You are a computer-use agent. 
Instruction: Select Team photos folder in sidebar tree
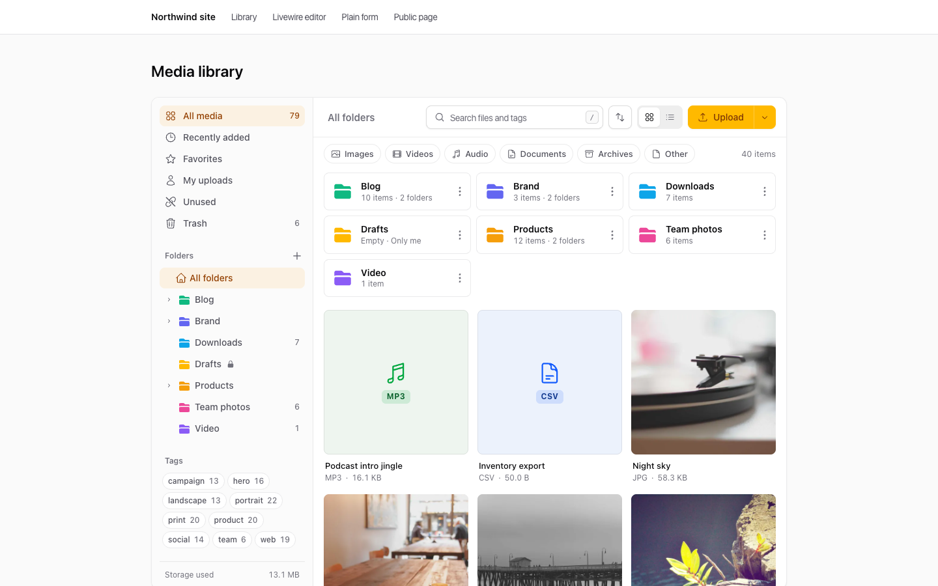click(x=232, y=407)
